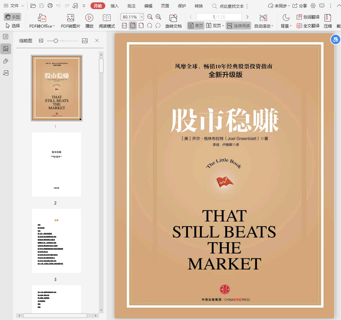Open the feedback chat icon
The width and height of the screenshot is (341, 320).
click(322, 6)
